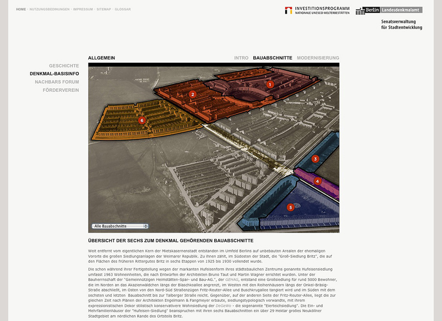Open FÖRDERVEREIN in the side menu
Viewport: 442px width, 321px height.
pos(61,90)
